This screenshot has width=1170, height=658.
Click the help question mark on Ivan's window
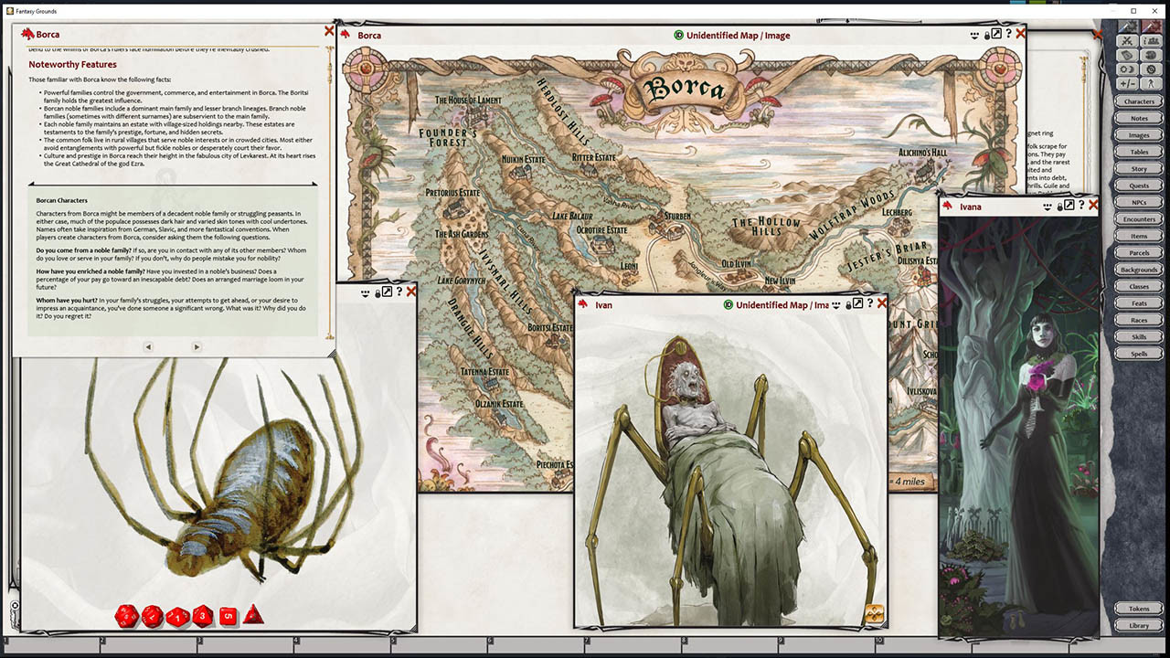coord(870,304)
